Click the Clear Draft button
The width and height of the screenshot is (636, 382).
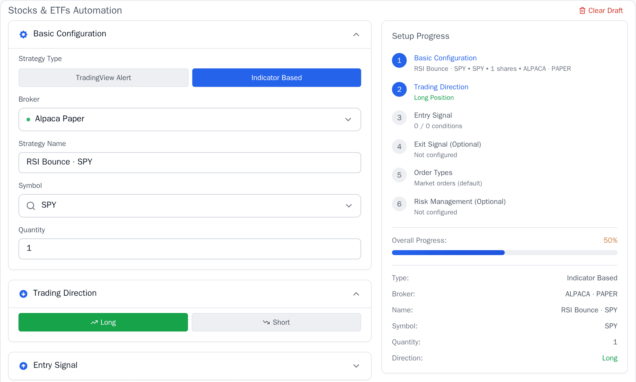[x=601, y=10]
